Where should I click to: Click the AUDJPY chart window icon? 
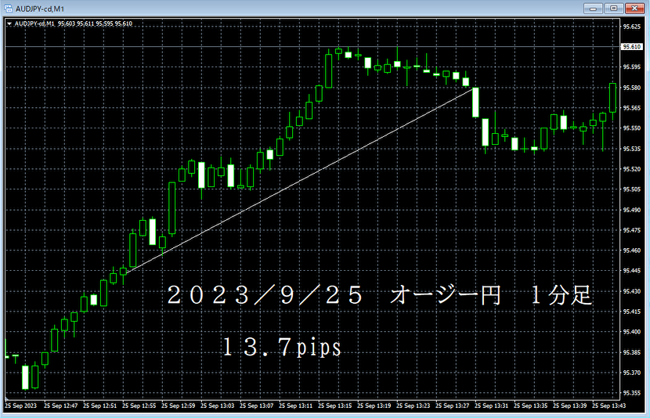tap(9, 9)
